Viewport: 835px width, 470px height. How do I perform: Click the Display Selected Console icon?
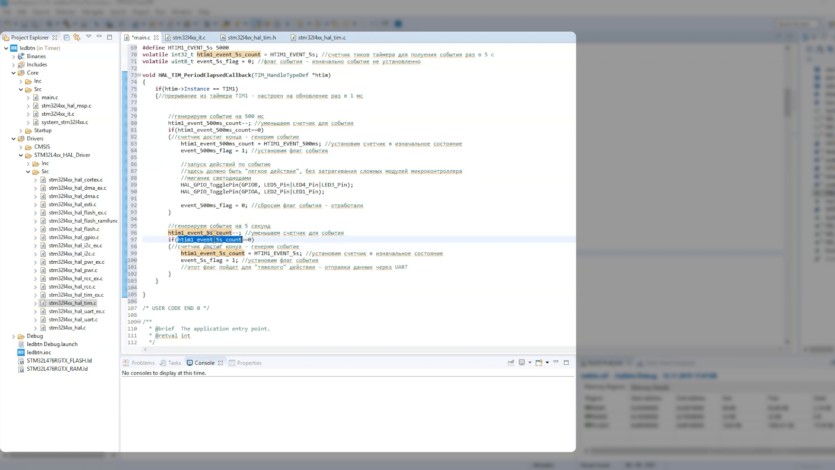point(522,363)
